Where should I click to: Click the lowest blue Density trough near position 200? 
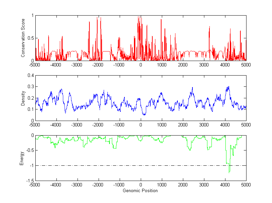tap(144, 115)
